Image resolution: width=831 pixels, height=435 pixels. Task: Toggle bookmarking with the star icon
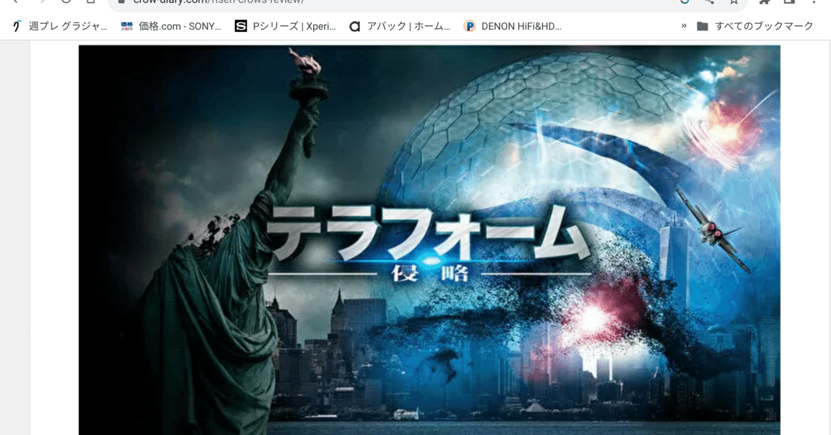click(734, 3)
